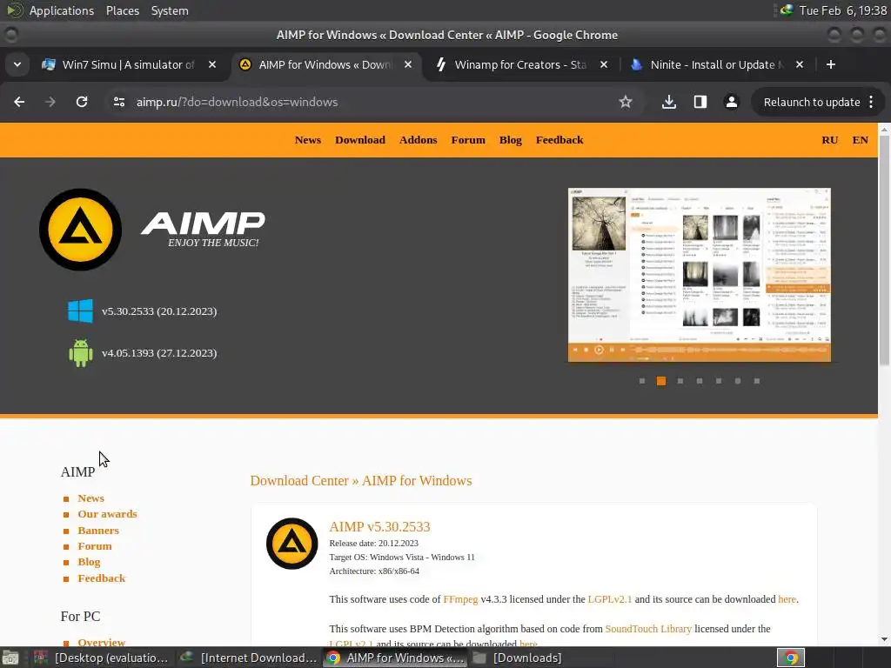Viewport: 891px width, 668px height.
Task: Click v5.30.2533 (20.12.2023) version link
Action: click(159, 311)
